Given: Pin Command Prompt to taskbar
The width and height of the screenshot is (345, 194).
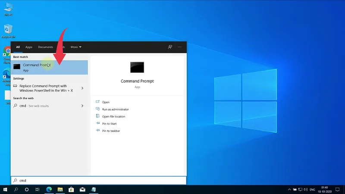Looking at the screenshot, I should click(111, 131).
